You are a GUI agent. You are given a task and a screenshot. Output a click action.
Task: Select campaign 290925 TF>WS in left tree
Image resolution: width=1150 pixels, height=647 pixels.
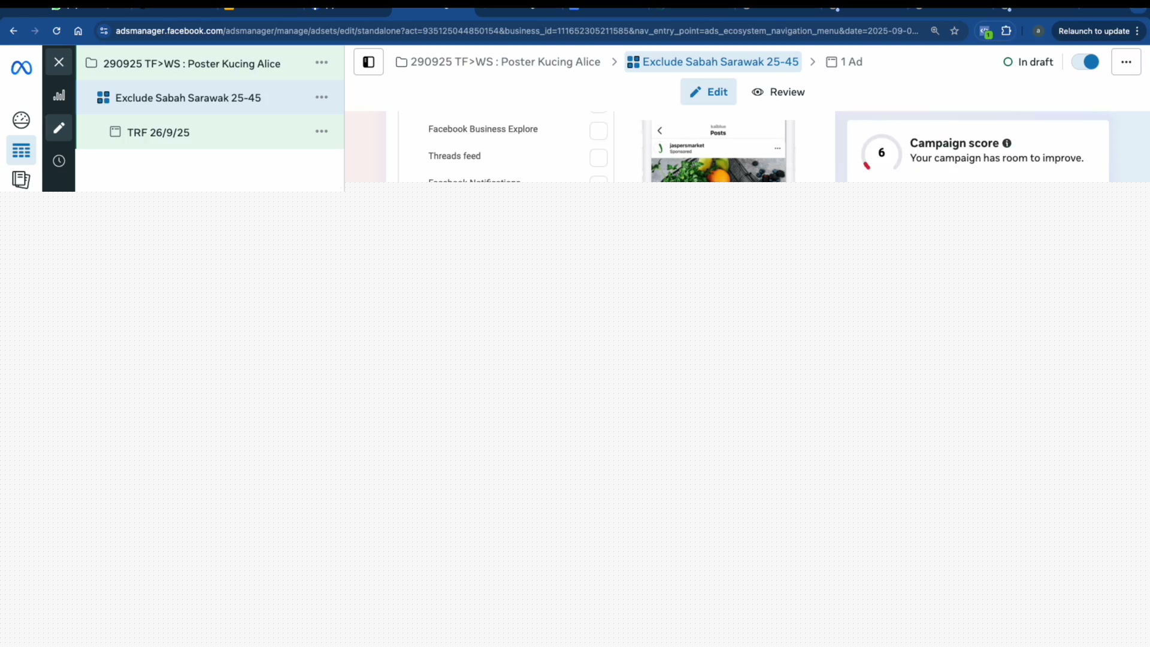click(x=191, y=64)
